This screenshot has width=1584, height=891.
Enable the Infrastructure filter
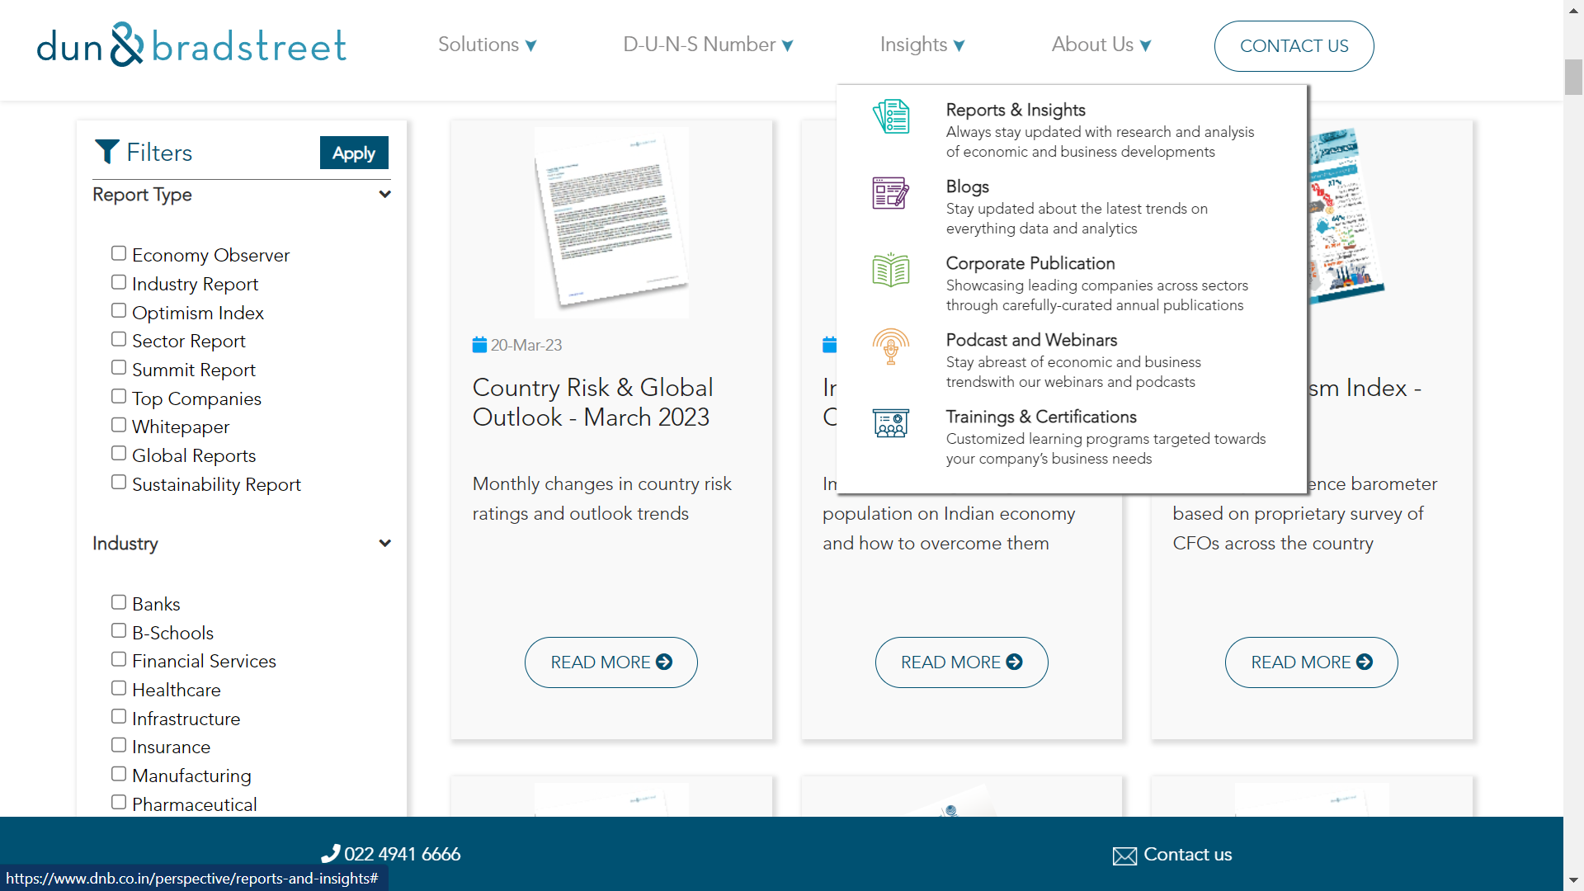[x=119, y=716]
